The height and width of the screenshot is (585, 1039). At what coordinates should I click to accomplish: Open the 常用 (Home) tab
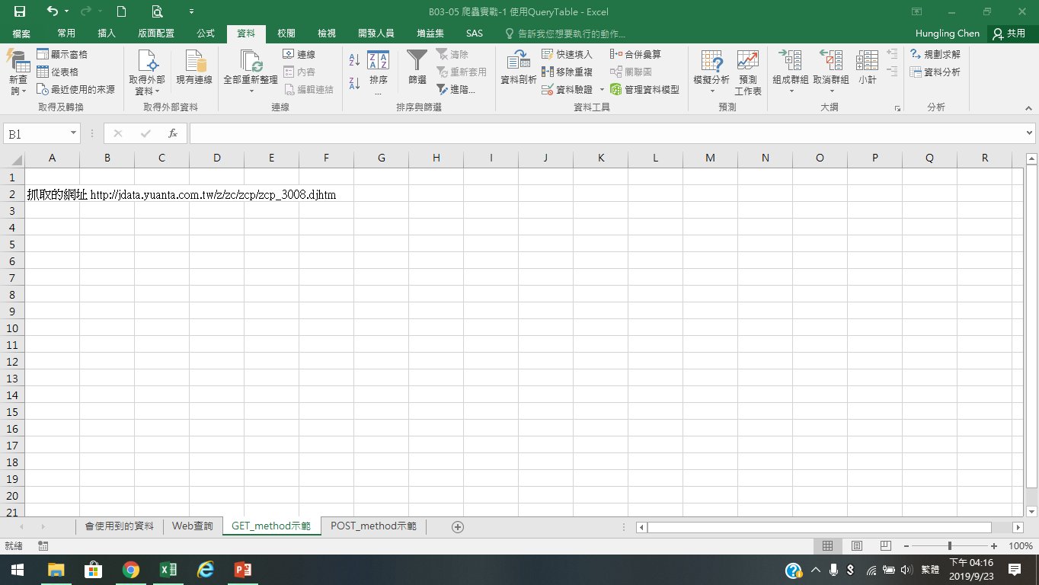pos(66,34)
